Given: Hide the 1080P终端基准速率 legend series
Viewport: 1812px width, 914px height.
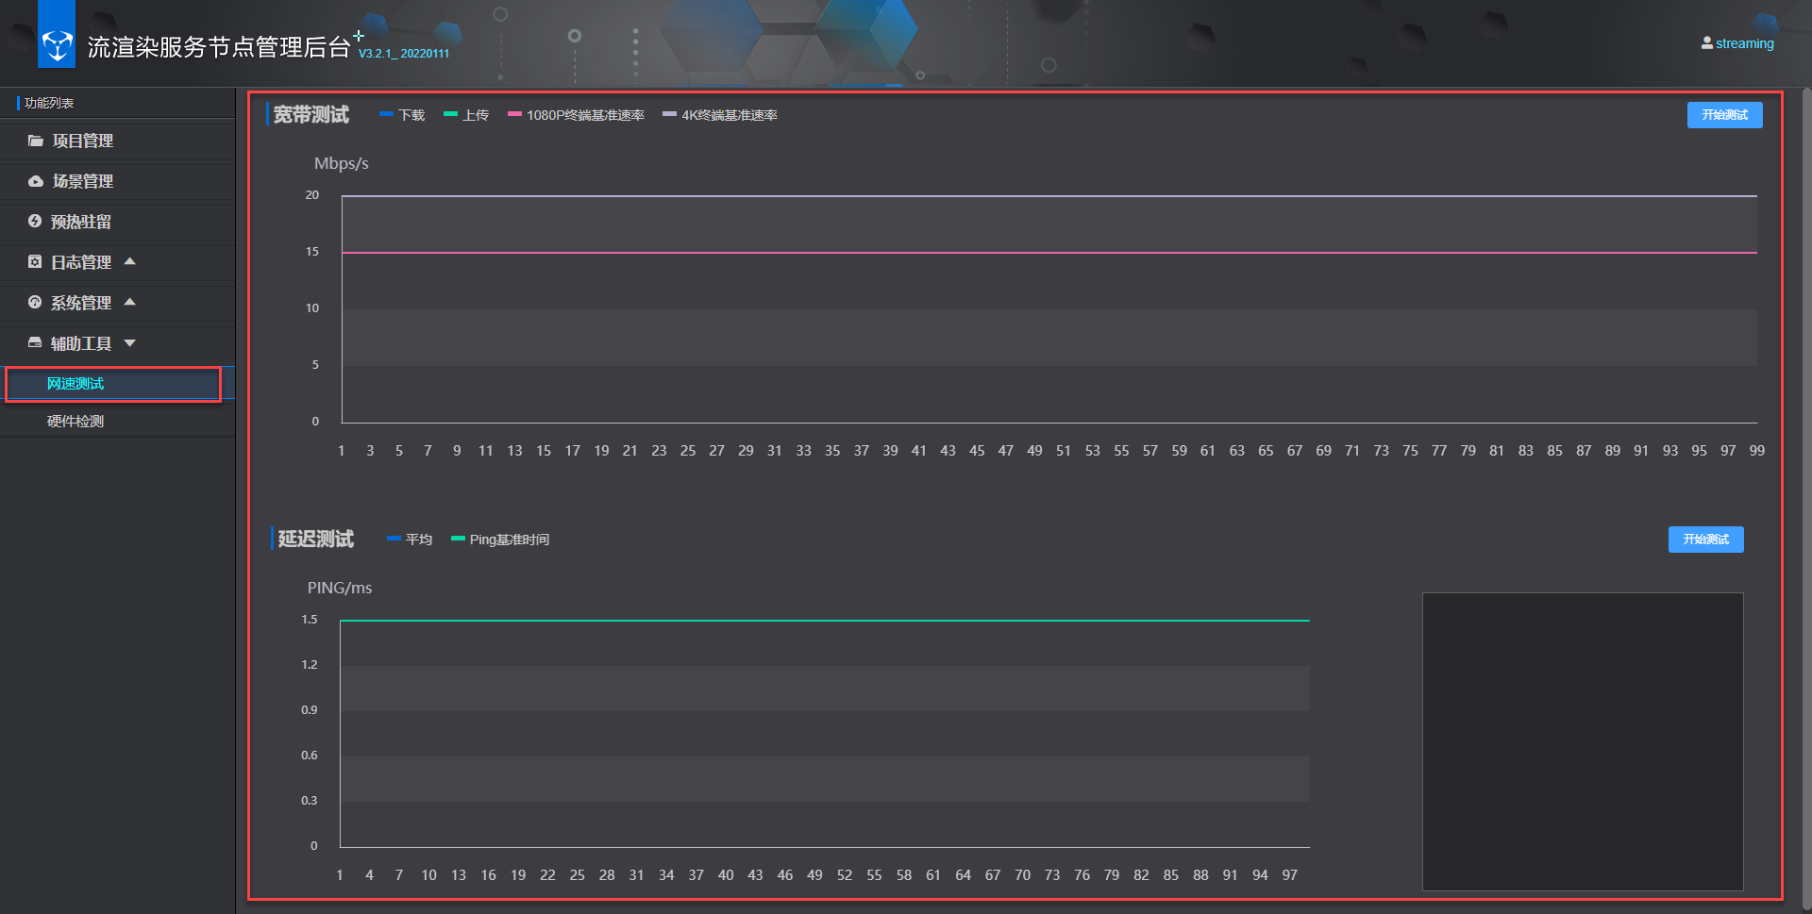Looking at the screenshot, I should click(576, 115).
